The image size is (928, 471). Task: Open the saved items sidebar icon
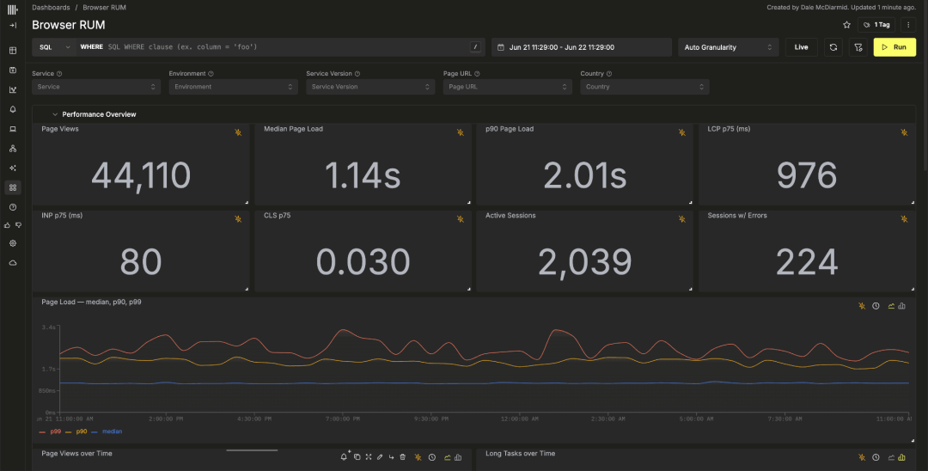(x=13, y=70)
